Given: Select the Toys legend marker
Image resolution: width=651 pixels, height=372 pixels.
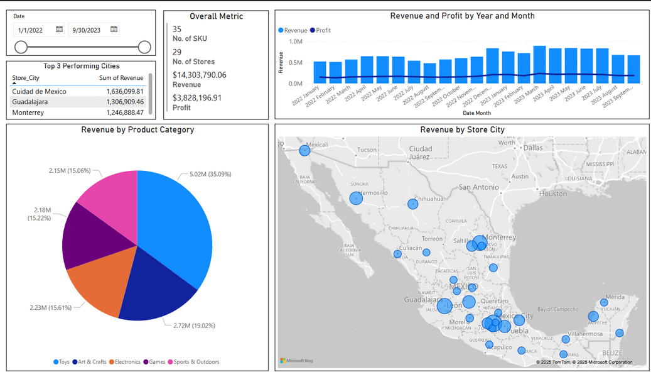Looking at the screenshot, I should (56, 362).
